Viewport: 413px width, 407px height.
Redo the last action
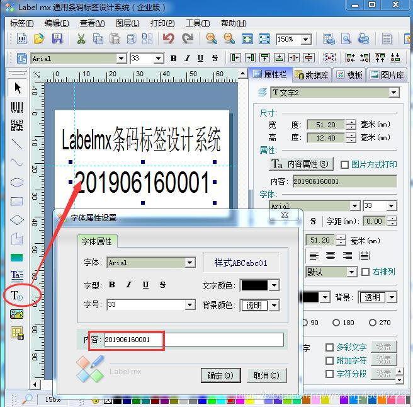[188, 39]
